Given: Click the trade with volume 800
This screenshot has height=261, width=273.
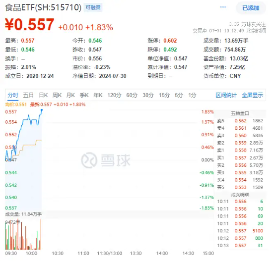Looking at the screenshot, I should [259, 238].
